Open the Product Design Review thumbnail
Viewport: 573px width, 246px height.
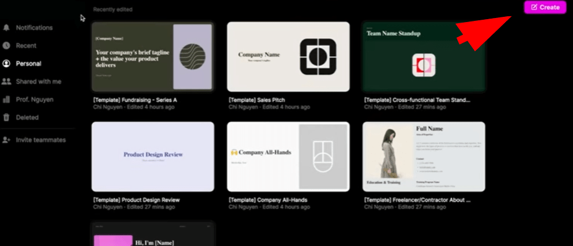coord(153,157)
